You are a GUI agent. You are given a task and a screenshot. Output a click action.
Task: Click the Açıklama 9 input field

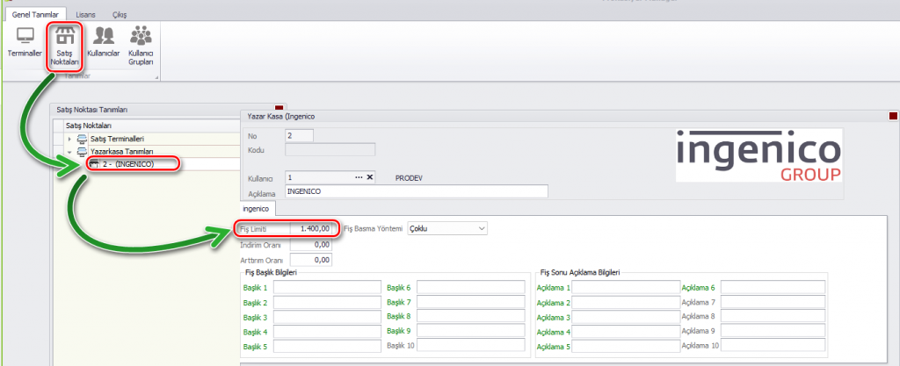click(773, 331)
